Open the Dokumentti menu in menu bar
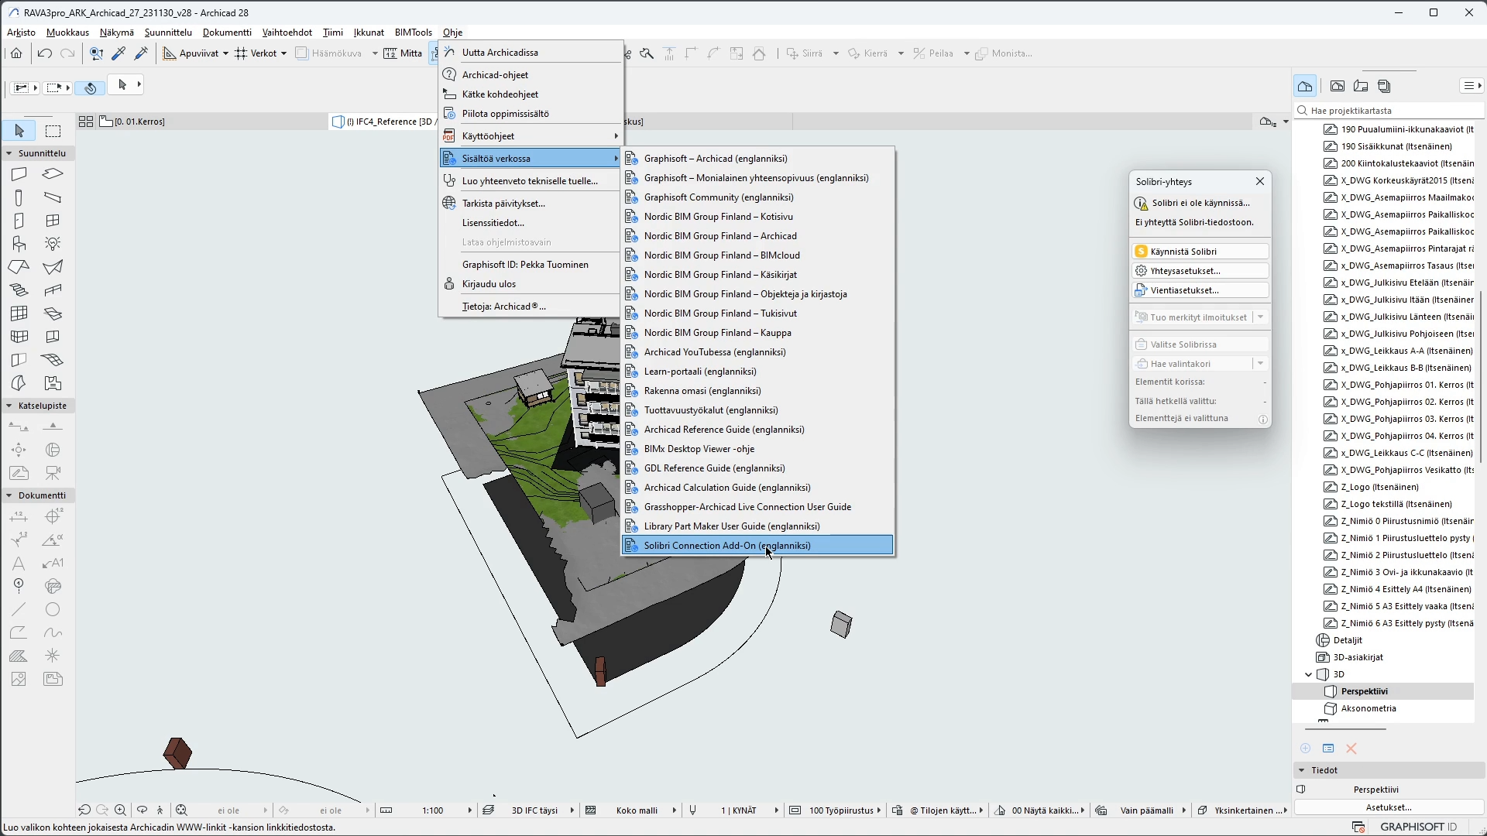Image resolution: width=1487 pixels, height=836 pixels. click(227, 33)
